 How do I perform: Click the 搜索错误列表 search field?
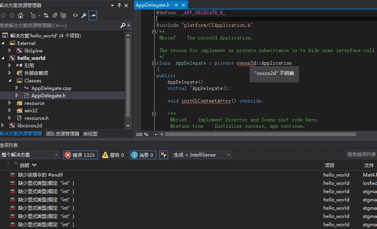click(x=361, y=155)
